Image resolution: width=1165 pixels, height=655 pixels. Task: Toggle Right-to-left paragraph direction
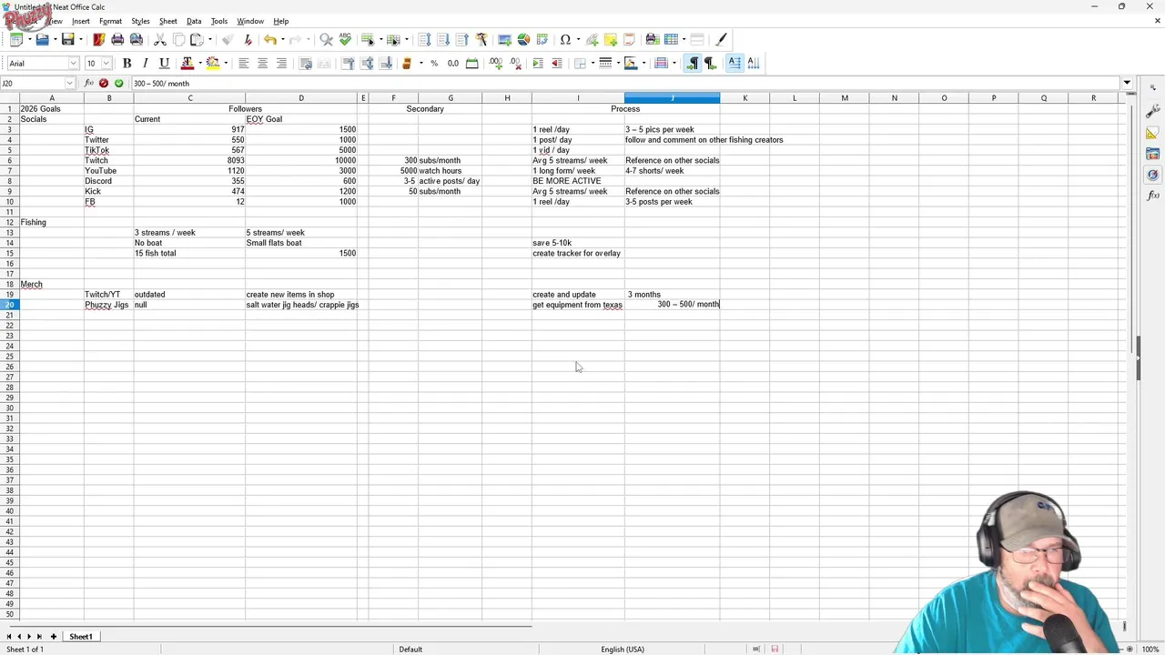point(711,63)
